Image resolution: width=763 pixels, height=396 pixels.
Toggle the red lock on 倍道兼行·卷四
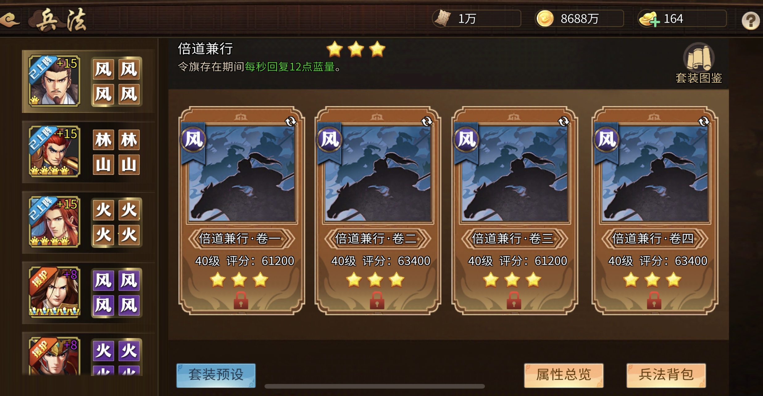(x=654, y=300)
